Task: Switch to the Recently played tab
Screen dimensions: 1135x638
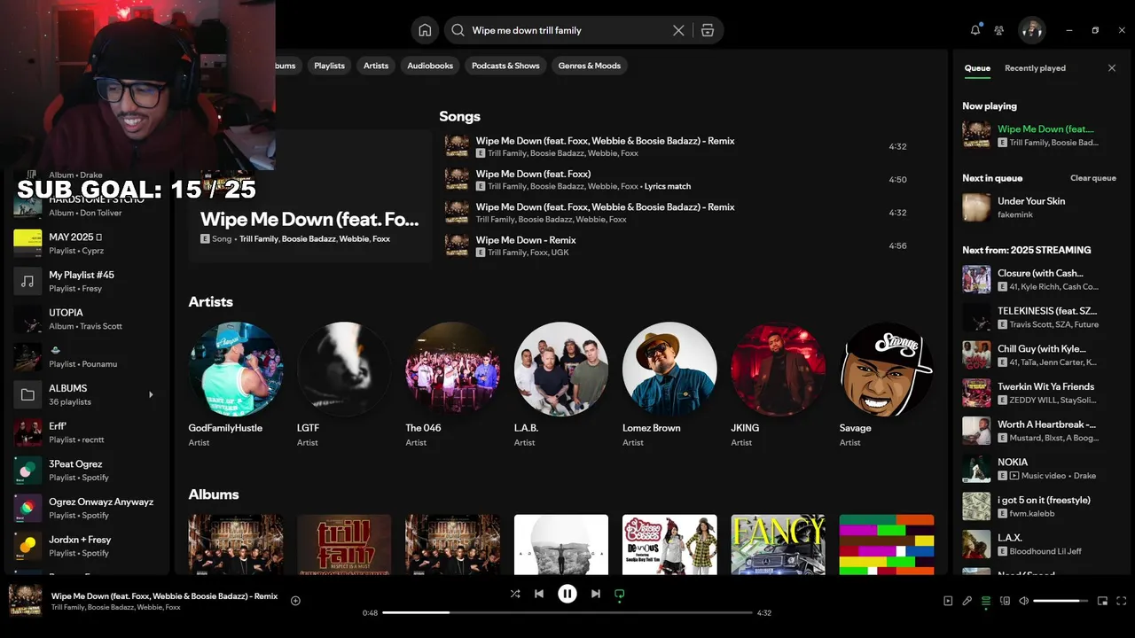Action: (x=1035, y=68)
